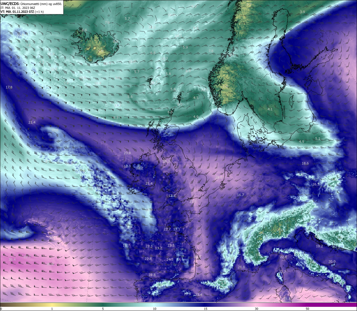Click the 12.0 value west of Ireland
Image resolution: width=357 pixels, height=311 pixels.
[x=127, y=166]
